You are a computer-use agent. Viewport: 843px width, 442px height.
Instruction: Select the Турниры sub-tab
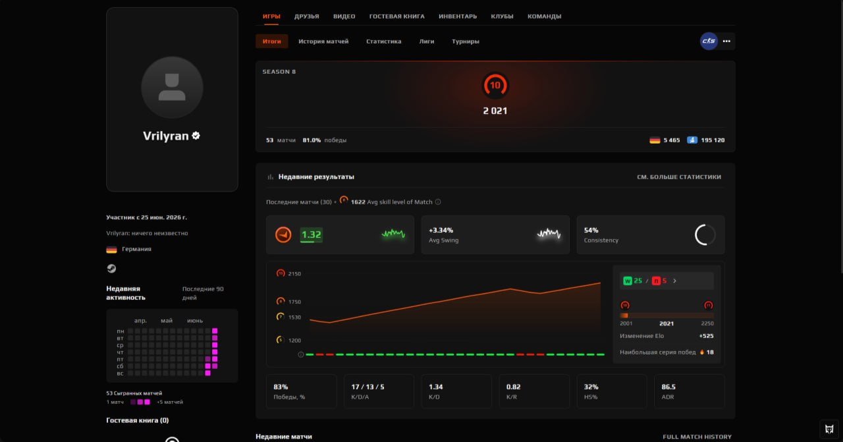pyautogui.click(x=466, y=41)
